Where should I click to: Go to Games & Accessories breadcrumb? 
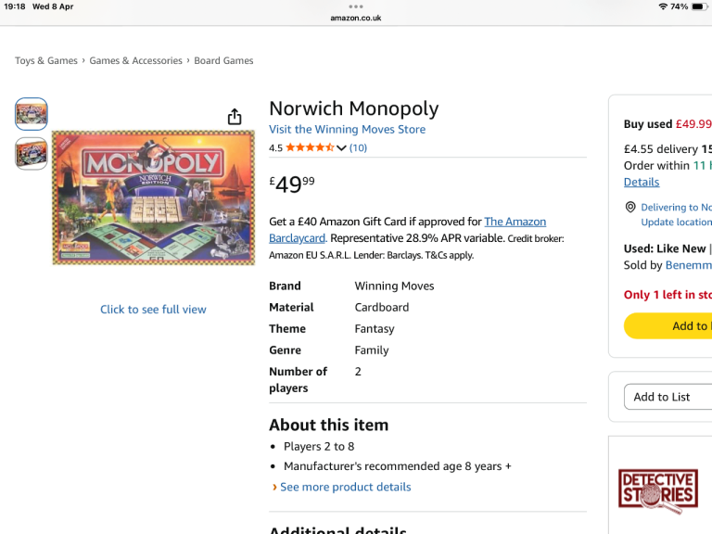coord(135,61)
